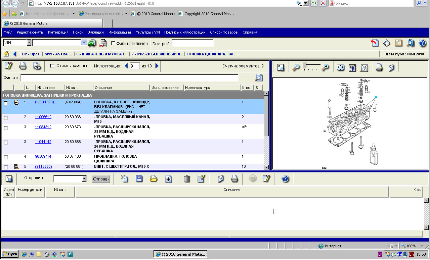Click the trash can delete icon
The height and width of the screenshot is (260, 430).
click(187, 179)
